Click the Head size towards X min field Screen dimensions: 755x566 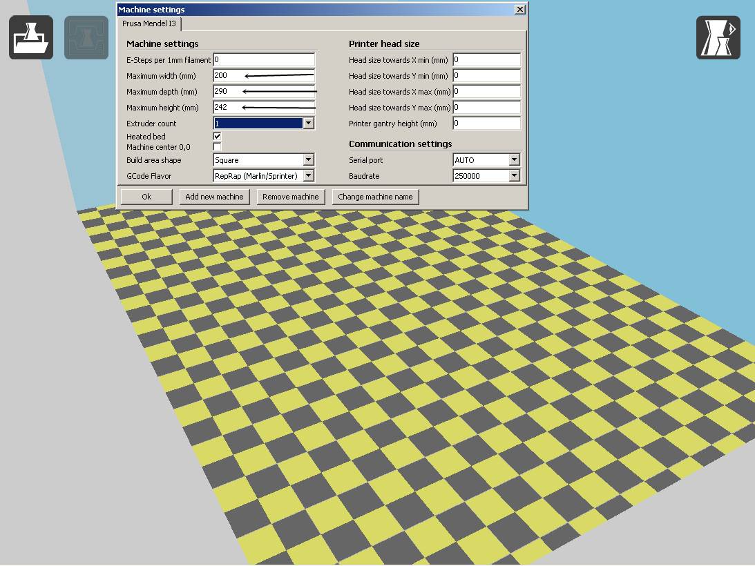pyautogui.click(x=486, y=60)
